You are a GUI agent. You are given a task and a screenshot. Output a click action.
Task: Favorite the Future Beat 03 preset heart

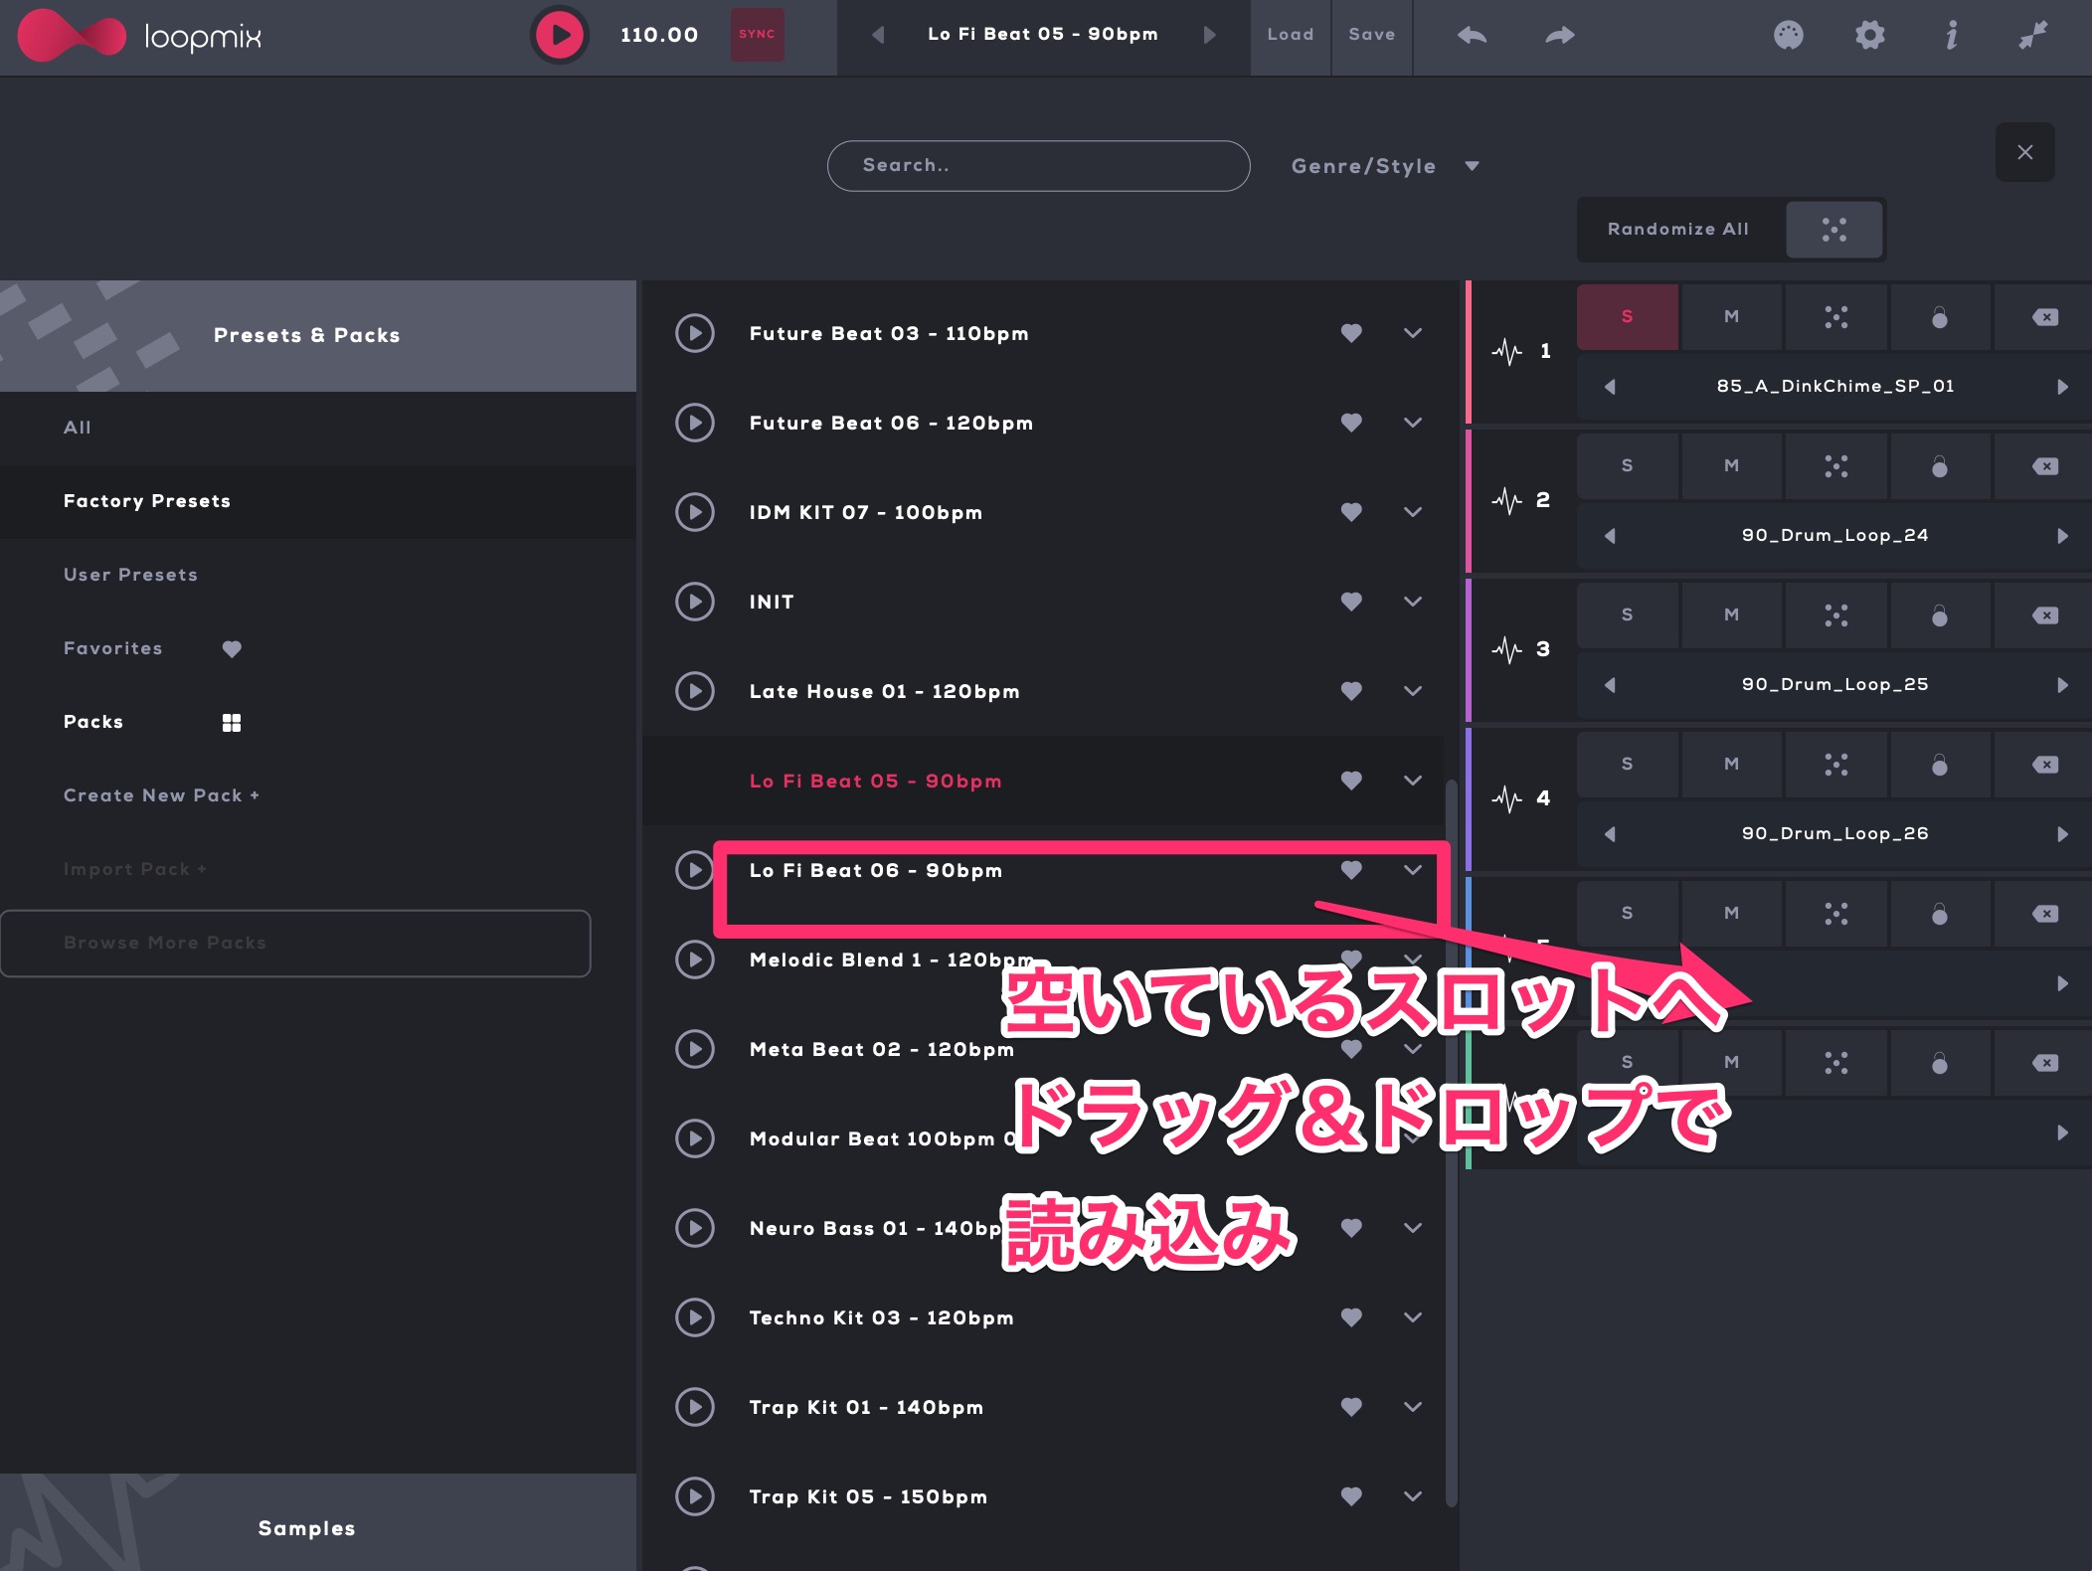click(1350, 333)
